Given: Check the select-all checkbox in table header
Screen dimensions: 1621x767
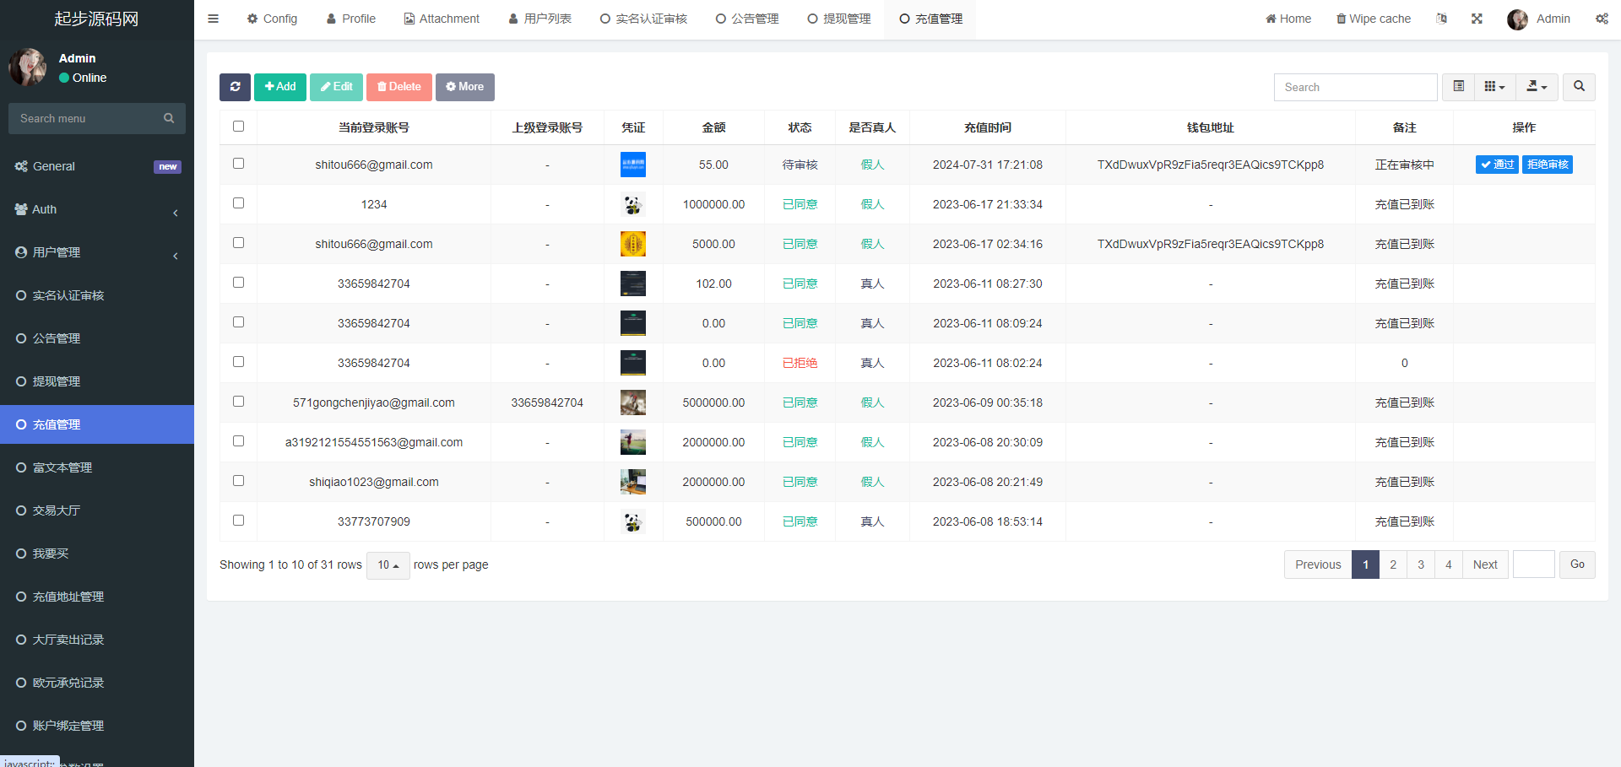Looking at the screenshot, I should (238, 127).
